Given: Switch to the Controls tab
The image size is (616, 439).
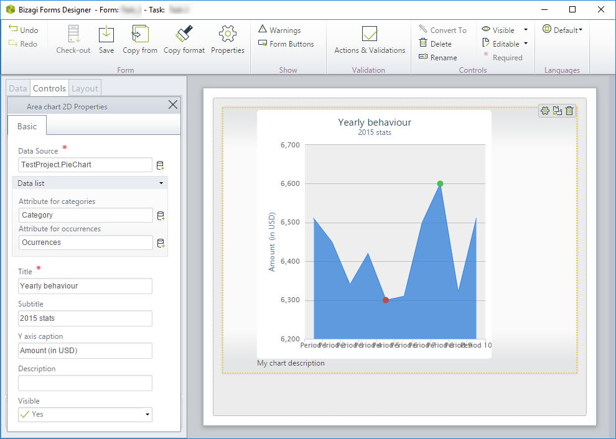Looking at the screenshot, I should [x=49, y=88].
